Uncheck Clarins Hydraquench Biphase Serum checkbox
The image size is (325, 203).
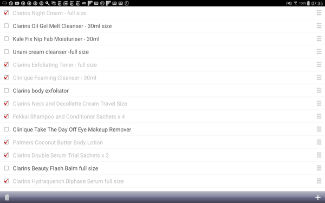(x=6, y=181)
